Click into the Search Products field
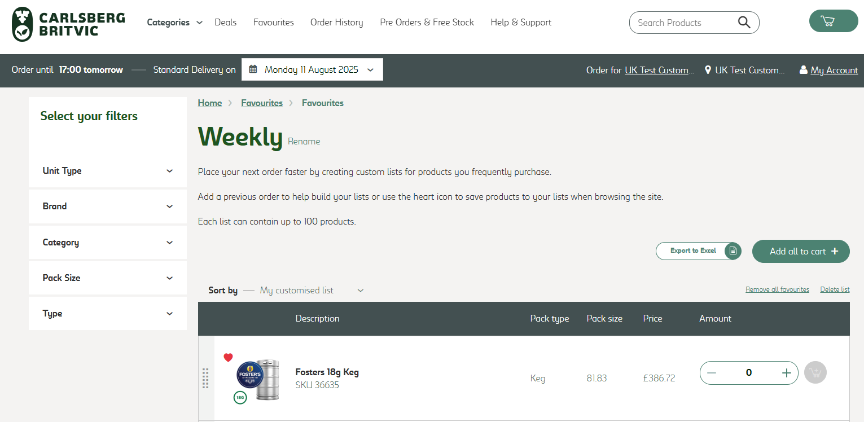864x422 pixels. pos(683,23)
